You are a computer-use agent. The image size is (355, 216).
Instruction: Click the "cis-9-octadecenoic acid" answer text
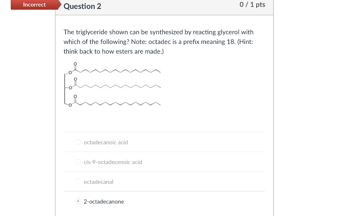(113, 162)
